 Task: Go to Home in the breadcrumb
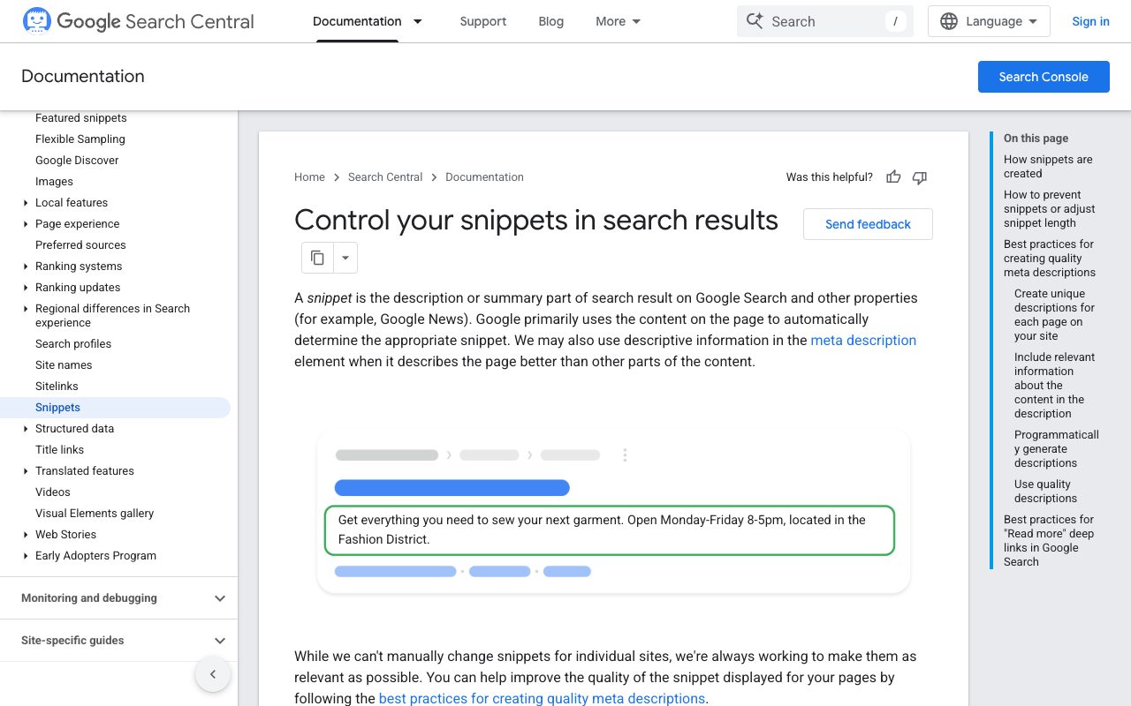(x=309, y=177)
